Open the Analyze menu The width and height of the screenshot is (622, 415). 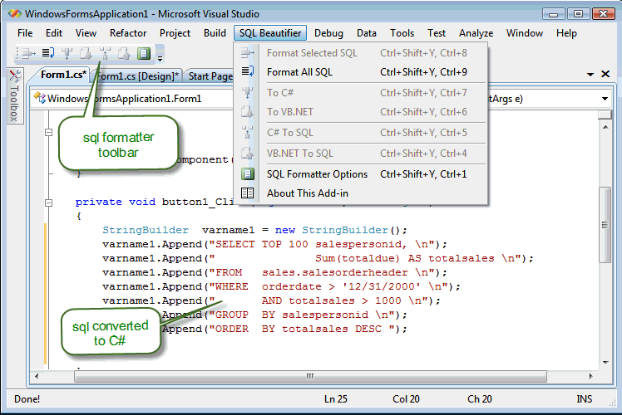pyautogui.click(x=476, y=33)
